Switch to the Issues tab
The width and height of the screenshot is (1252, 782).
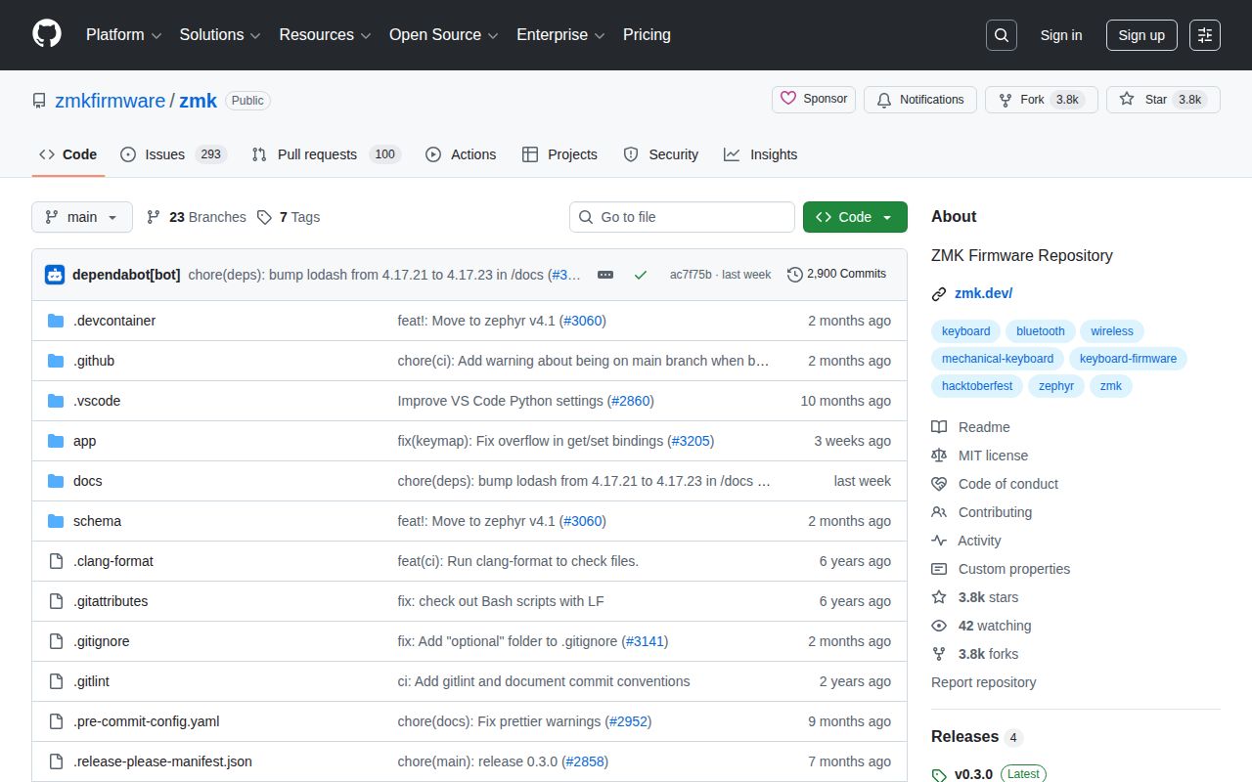pos(173,154)
